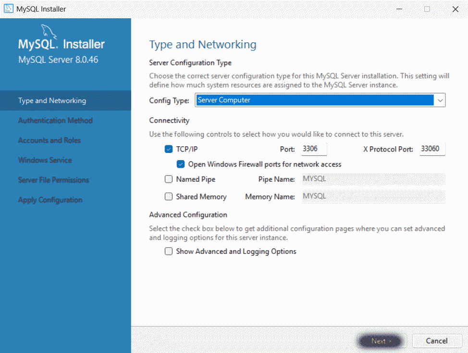Minimize the MySQL Installer window
468x353 pixels.
point(399,9)
